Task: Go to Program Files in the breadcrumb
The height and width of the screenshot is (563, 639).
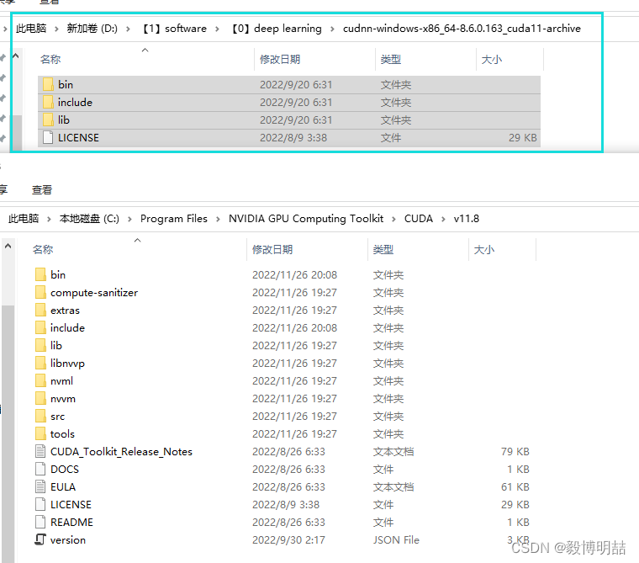Action: point(174,219)
